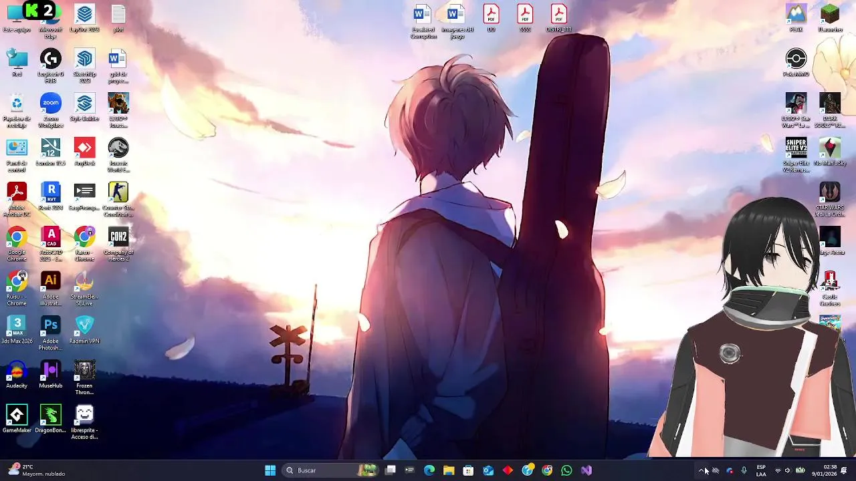The image size is (856, 481).
Task: Launch Logitech G HUB shortcut
Action: point(51,65)
